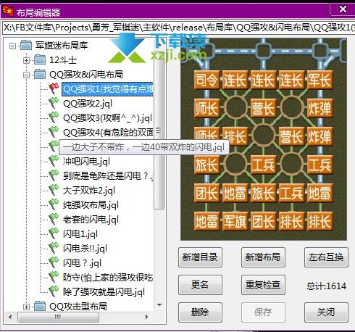Click the 关闭 button
This screenshot has height=332, width=355.
[x=326, y=312]
